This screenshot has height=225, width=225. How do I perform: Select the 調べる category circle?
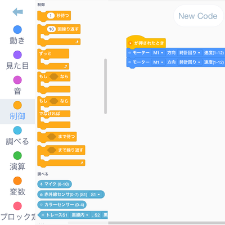17,130
